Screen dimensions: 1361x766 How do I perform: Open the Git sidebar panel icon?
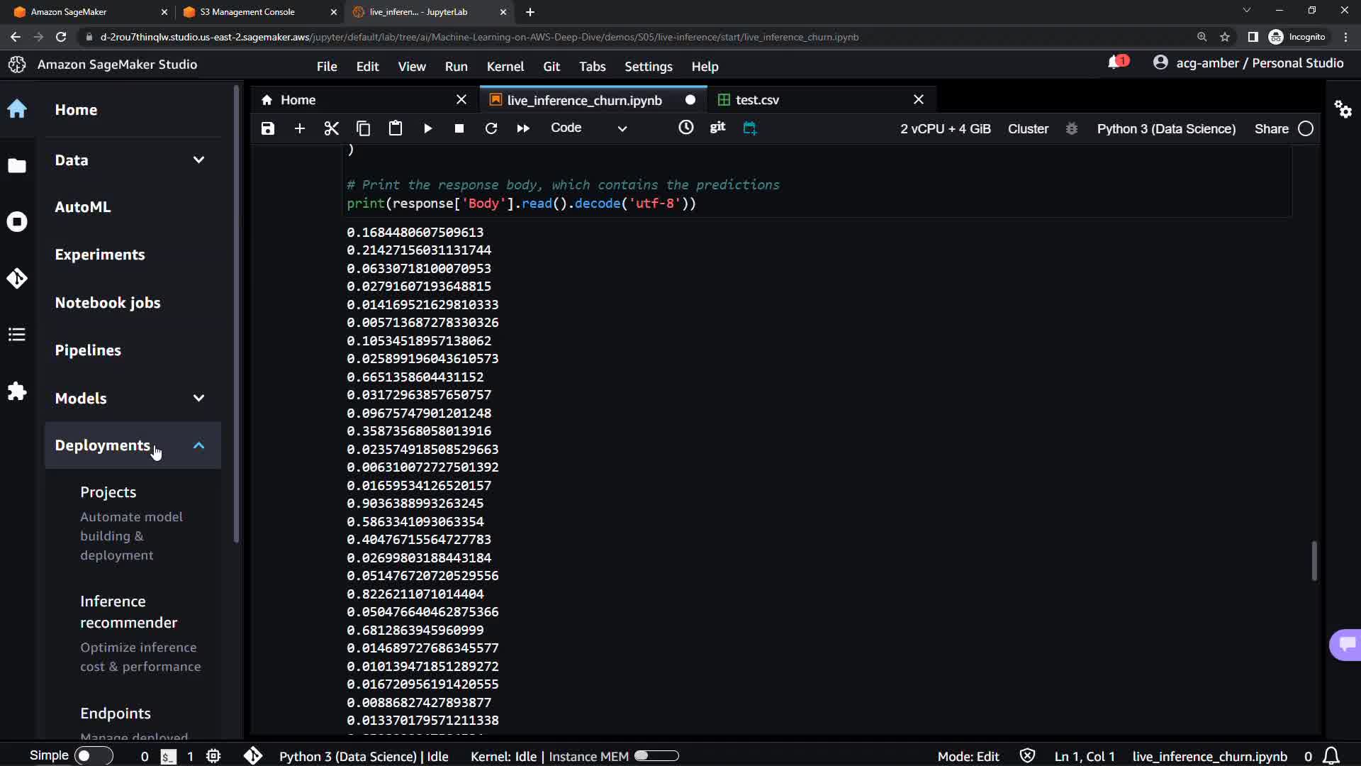click(17, 278)
